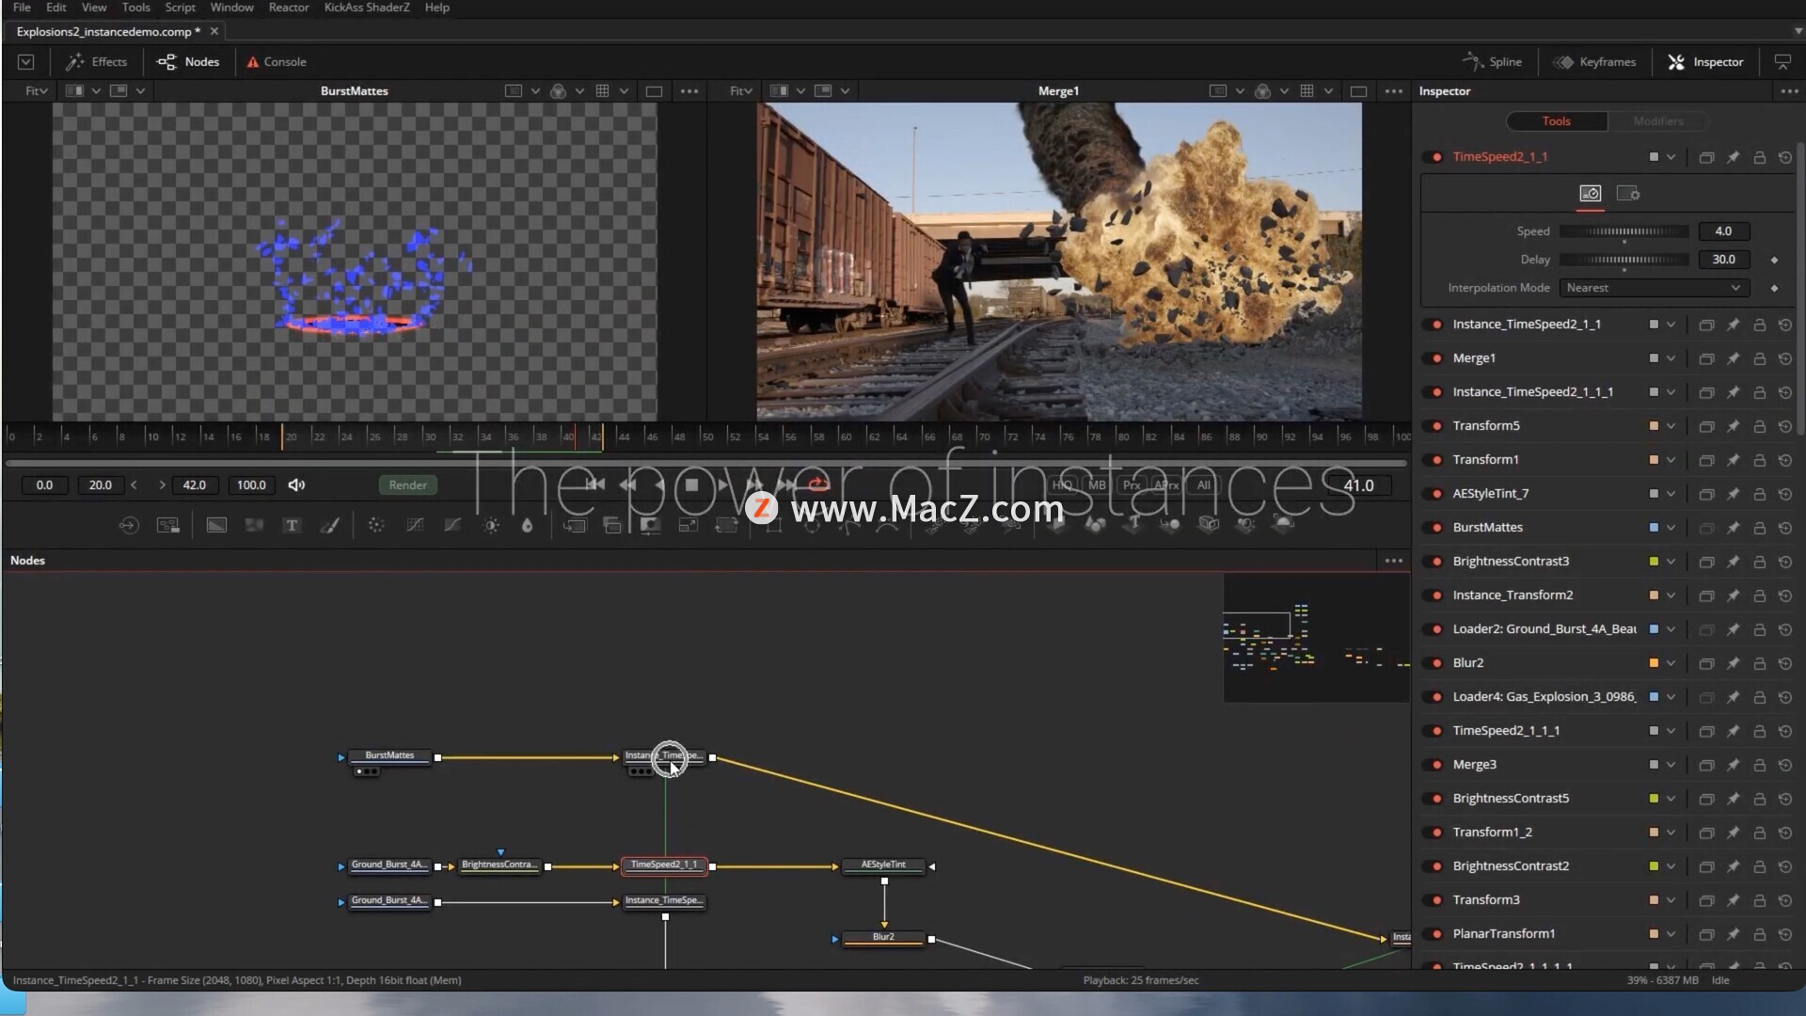Image resolution: width=1806 pixels, height=1016 pixels.
Task: Disable the BurstMattes tool red toggle
Action: 1436,528
